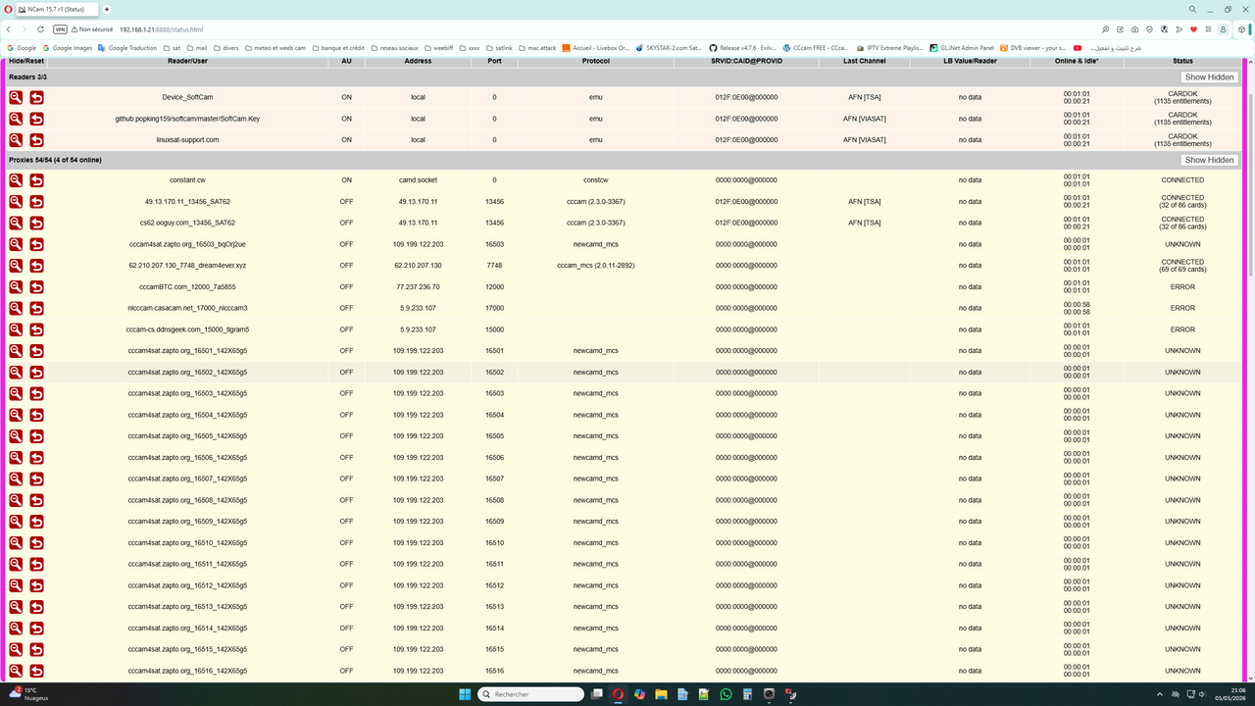
Task: Open the banque et crédit bookmark folder
Action: pos(337,47)
